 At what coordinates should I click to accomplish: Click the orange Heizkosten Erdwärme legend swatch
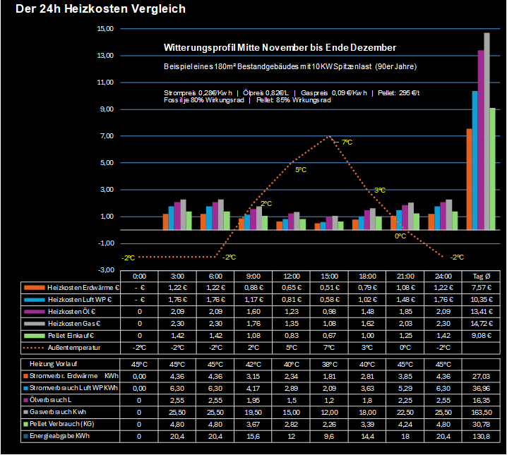pos(34,288)
